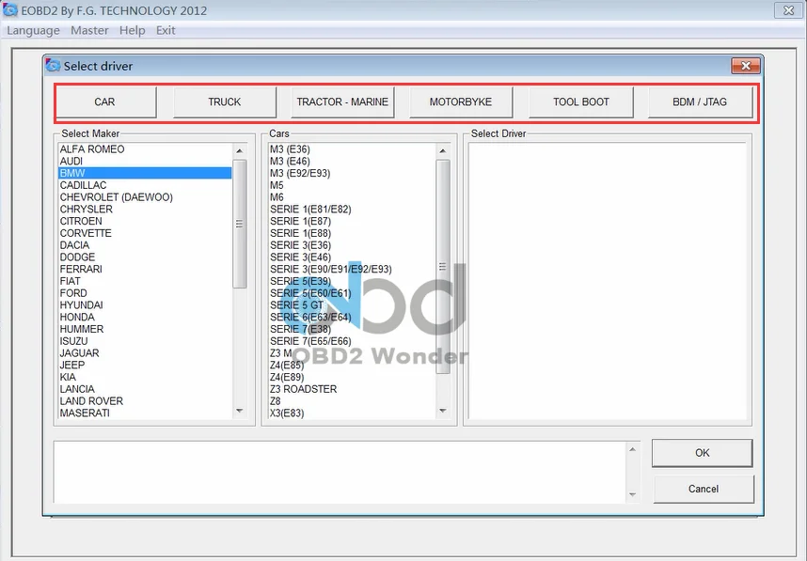807x561 pixels.
Task: Click the message box scroll-down arrow
Action: pos(633,494)
